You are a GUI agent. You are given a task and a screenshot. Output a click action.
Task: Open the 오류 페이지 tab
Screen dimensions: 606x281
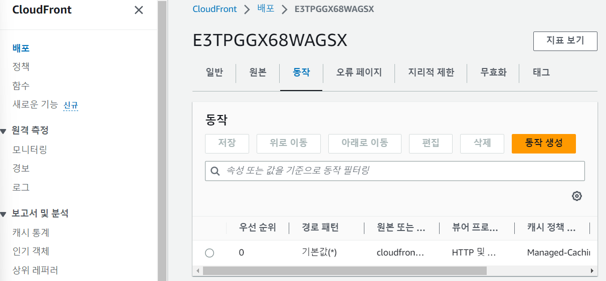coord(359,72)
